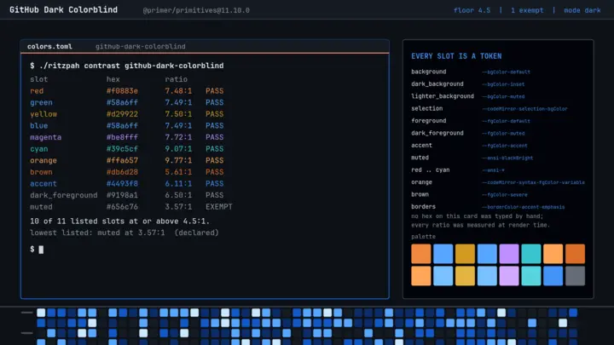Pick the teal swatch in upper palette row
This screenshot has width=614, height=345.
tap(531, 254)
